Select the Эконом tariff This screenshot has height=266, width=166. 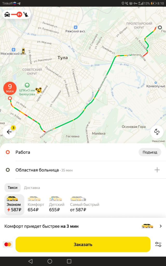click(x=14, y=204)
